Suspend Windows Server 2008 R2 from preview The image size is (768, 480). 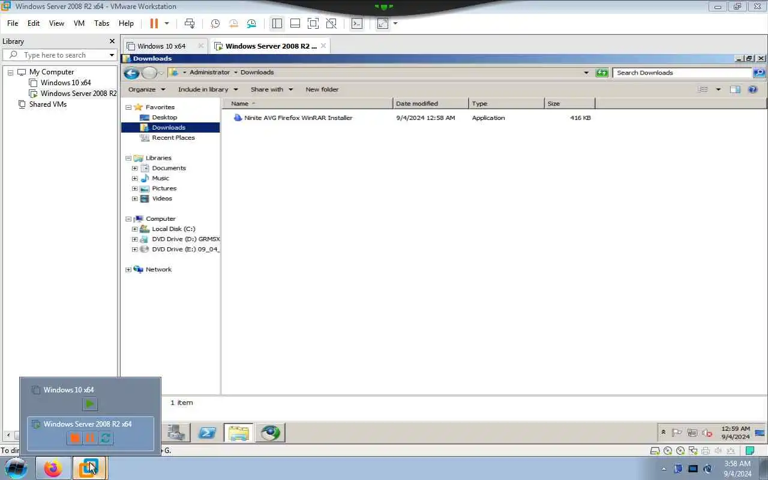coord(90,438)
